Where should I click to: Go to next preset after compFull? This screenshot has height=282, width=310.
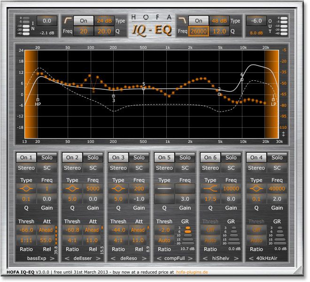coord(190,258)
